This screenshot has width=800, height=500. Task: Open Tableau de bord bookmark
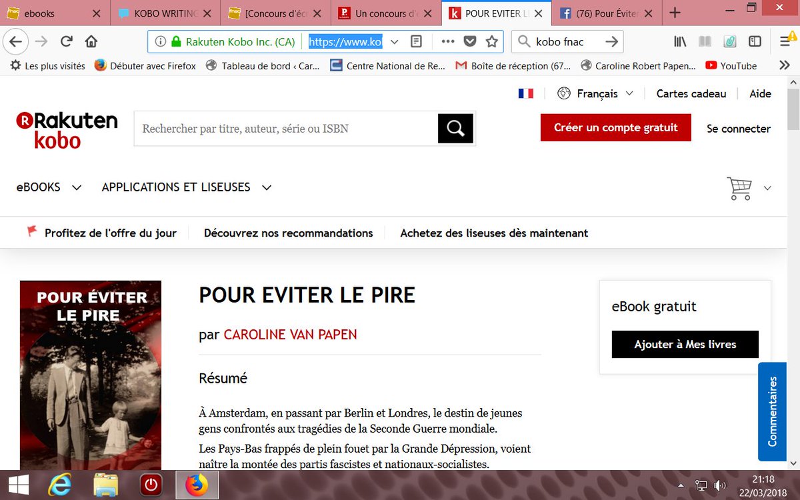point(263,65)
